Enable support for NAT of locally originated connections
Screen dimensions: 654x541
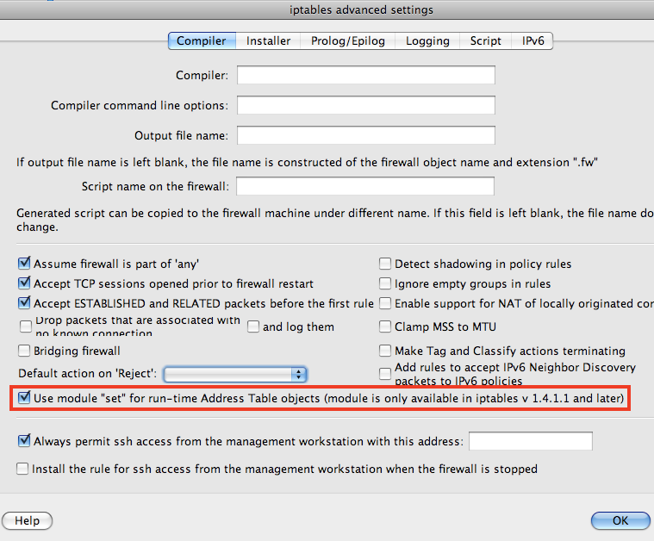[385, 303]
